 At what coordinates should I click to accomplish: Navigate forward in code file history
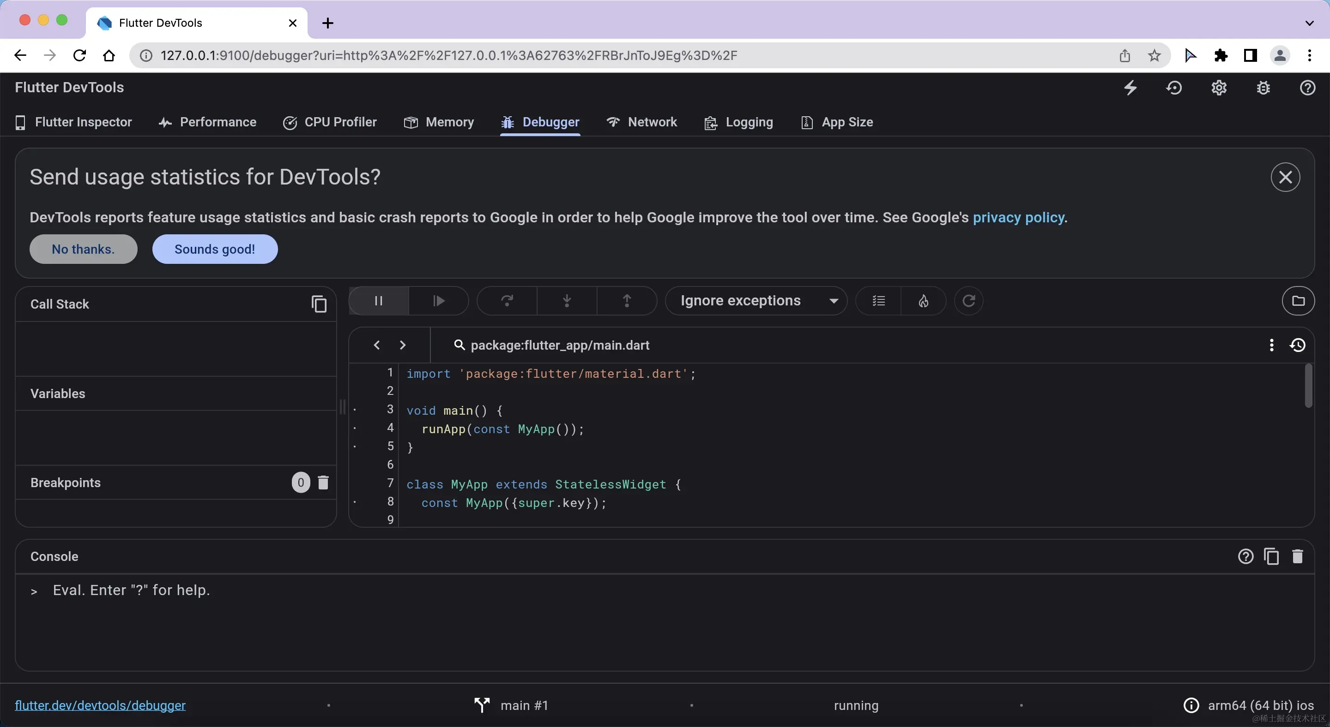coord(403,345)
